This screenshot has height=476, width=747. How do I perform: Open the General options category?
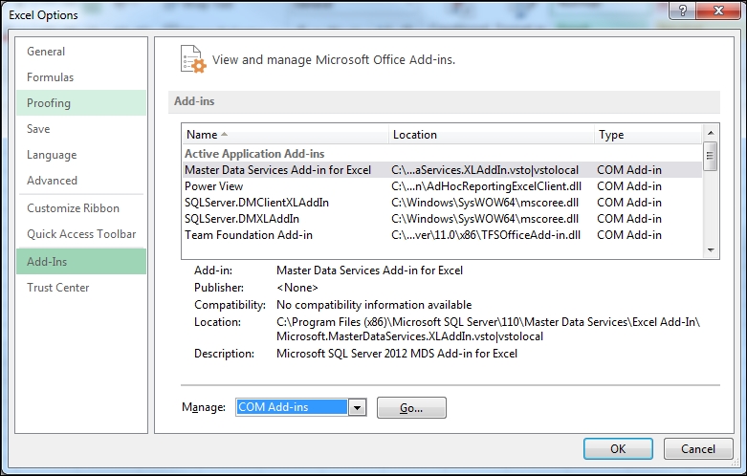(x=81, y=52)
